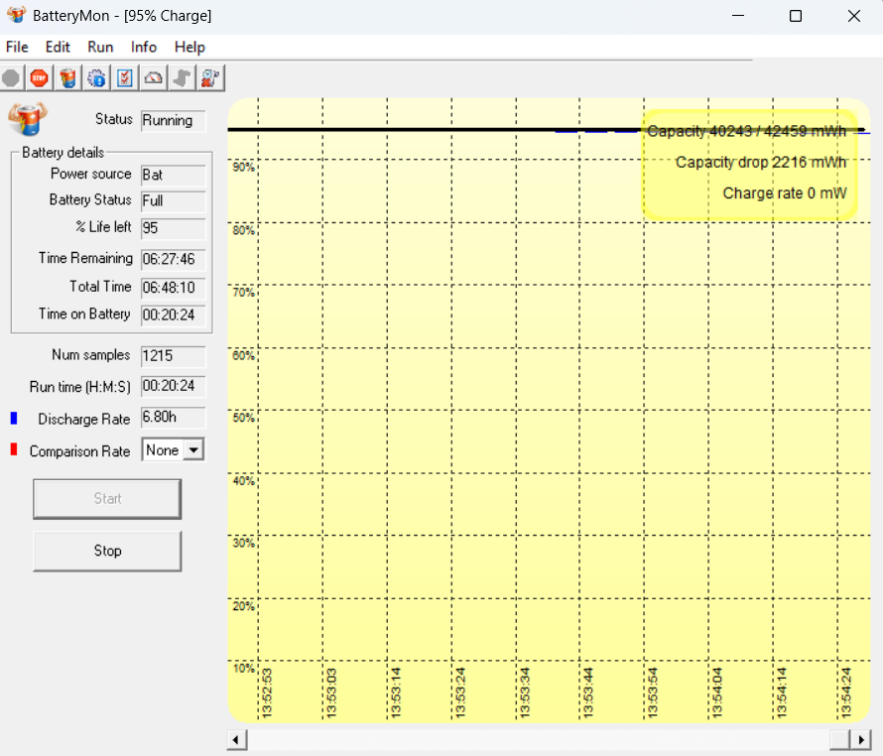Viewport: 883px width, 756px height.
Task: Click the gray octagon start toolbar icon
Action: (x=11, y=77)
